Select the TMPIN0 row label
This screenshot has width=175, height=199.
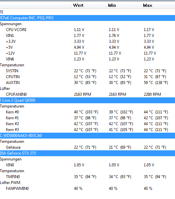pos(13,177)
